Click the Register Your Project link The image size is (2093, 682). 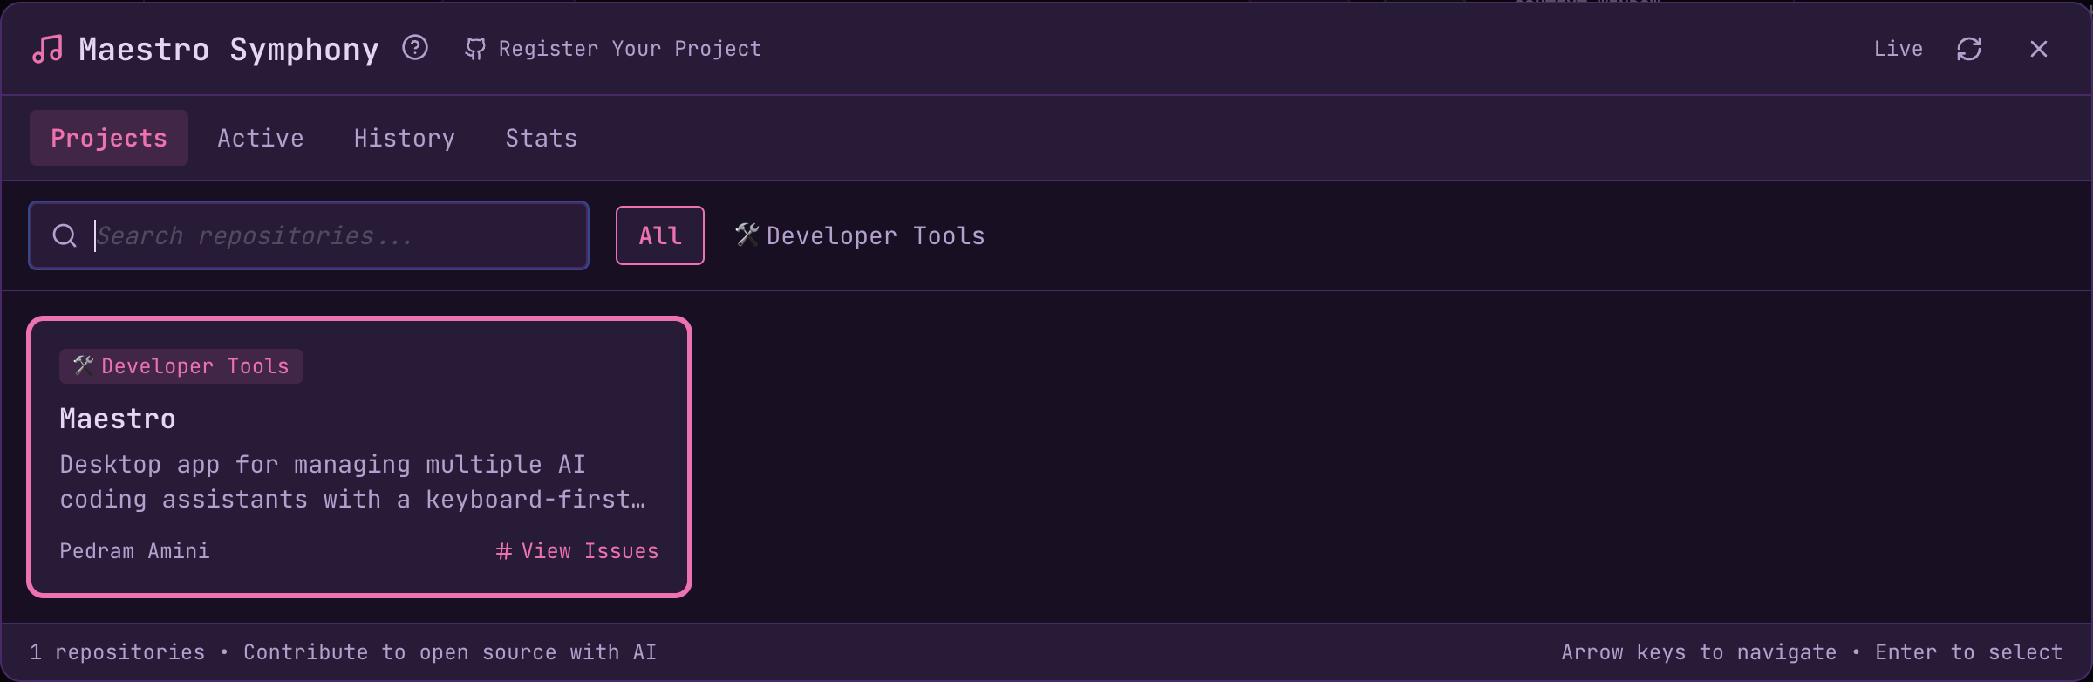[x=630, y=49]
